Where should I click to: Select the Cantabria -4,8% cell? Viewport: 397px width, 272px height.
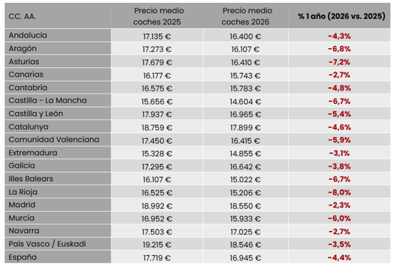click(340, 89)
